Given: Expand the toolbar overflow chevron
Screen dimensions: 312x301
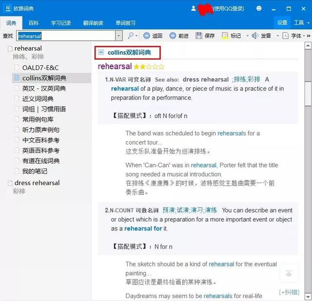Looking at the screenshot, I should pyautogui.click(x=309, y=36).
